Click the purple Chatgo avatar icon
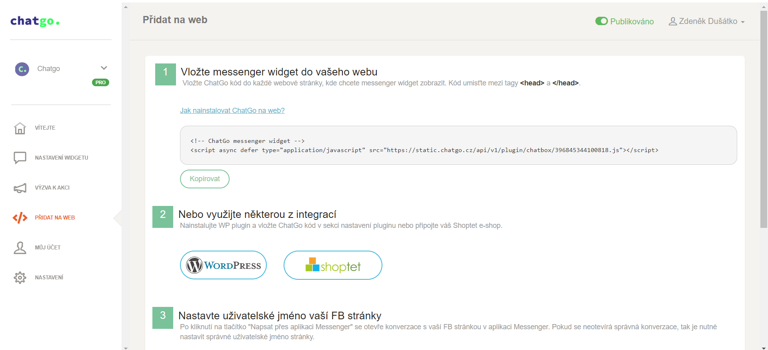 click(x=22, y=69)
